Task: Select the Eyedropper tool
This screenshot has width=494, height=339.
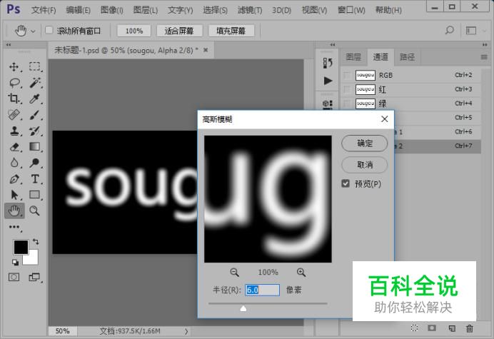Action: pyautogui.click(x=34, y=98)
